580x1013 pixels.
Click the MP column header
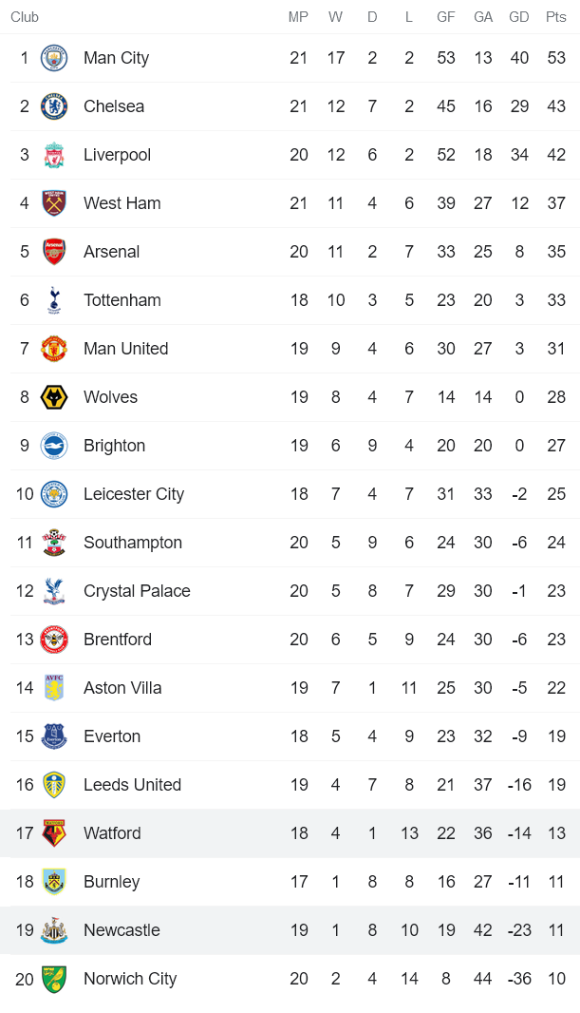point(299,17)
